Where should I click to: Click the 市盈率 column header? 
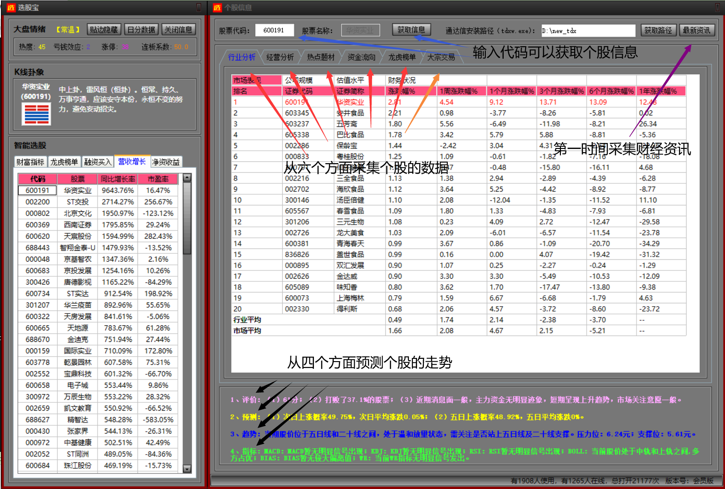pyautogui.click(x=158, y=179)
